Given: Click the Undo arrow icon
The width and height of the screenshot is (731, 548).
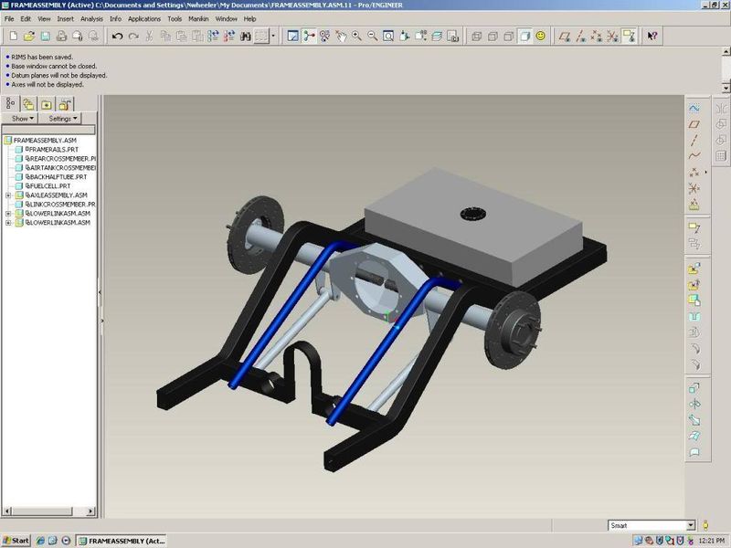Looking at the screenshot, I should pos(117,37).
